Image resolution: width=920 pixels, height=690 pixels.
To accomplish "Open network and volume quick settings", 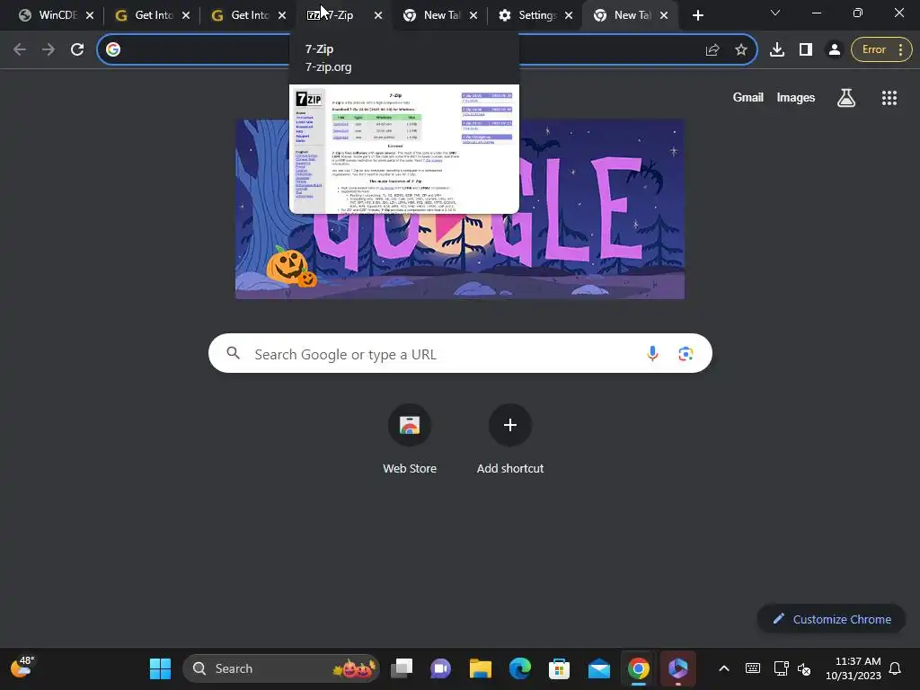I will point(792,668).
